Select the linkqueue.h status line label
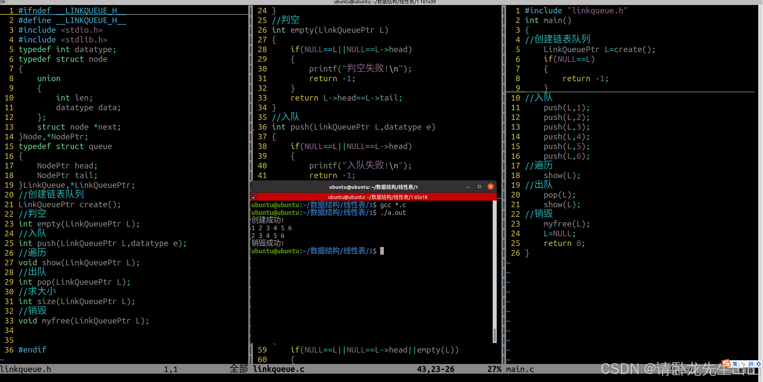Image resolution: width=763 pixels, height=382 pixels. click(26, 369)
